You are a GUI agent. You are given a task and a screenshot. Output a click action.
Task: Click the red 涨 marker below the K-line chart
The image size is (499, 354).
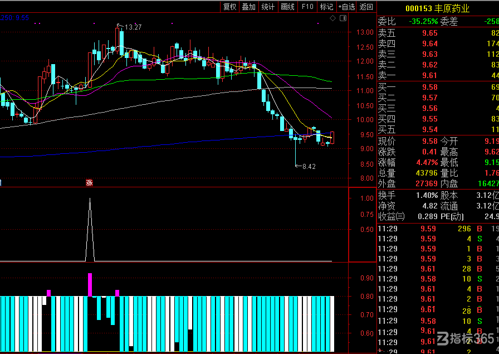[90, 183]
